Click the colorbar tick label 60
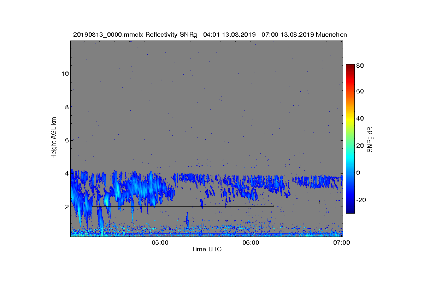This screenshot has height=282, width=424. click(x=360, y=92)
